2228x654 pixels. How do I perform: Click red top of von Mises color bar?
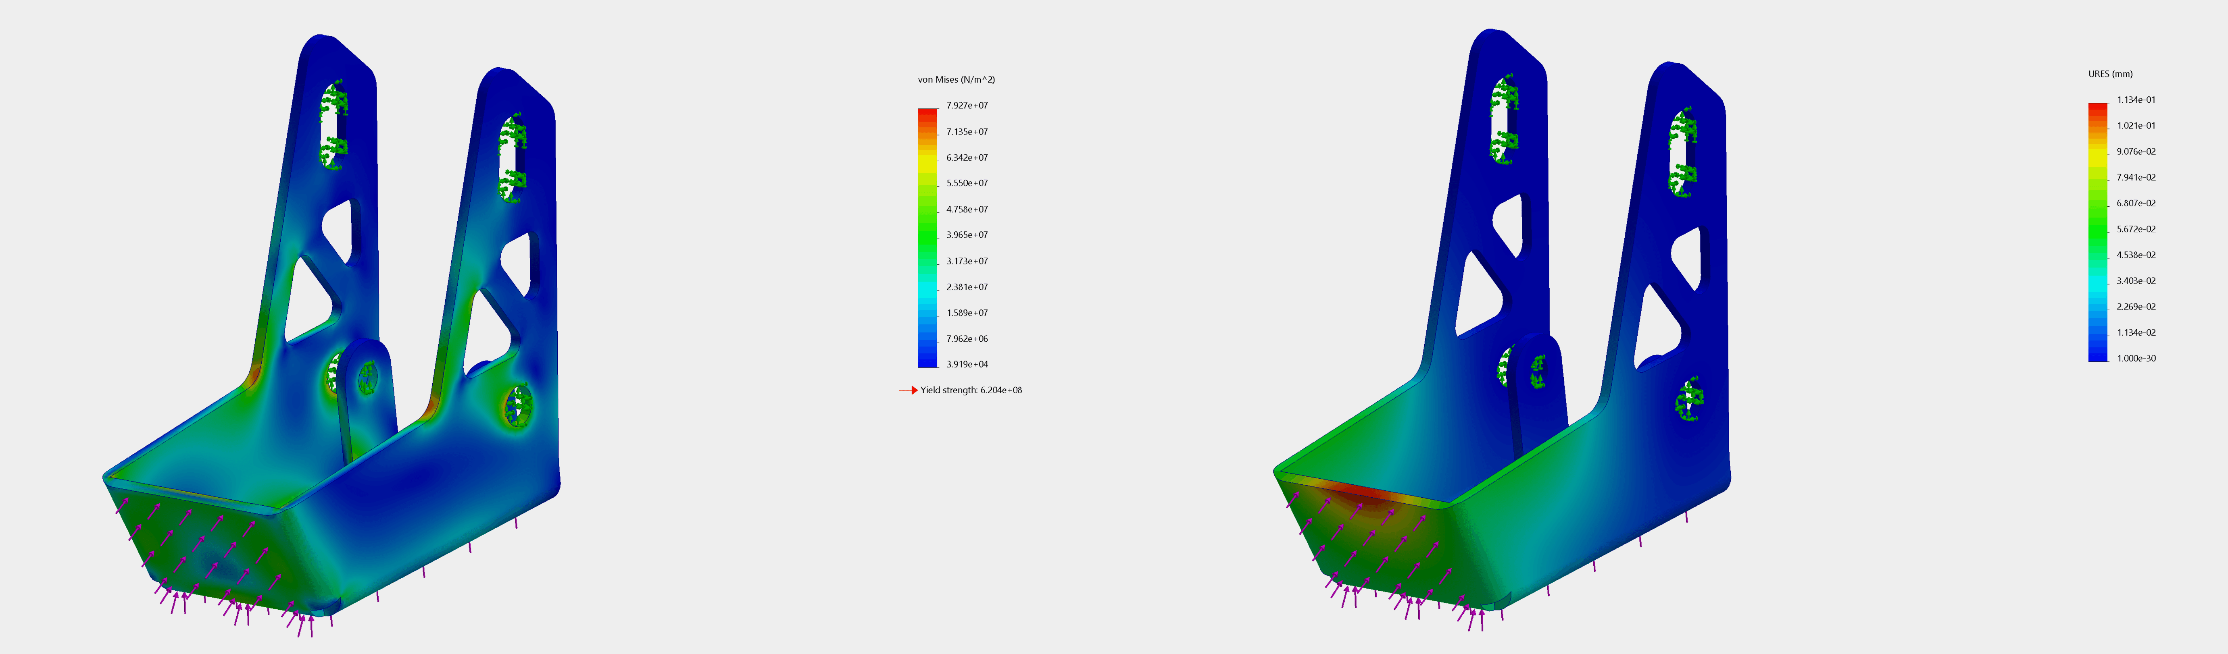[x=927, y=113]
